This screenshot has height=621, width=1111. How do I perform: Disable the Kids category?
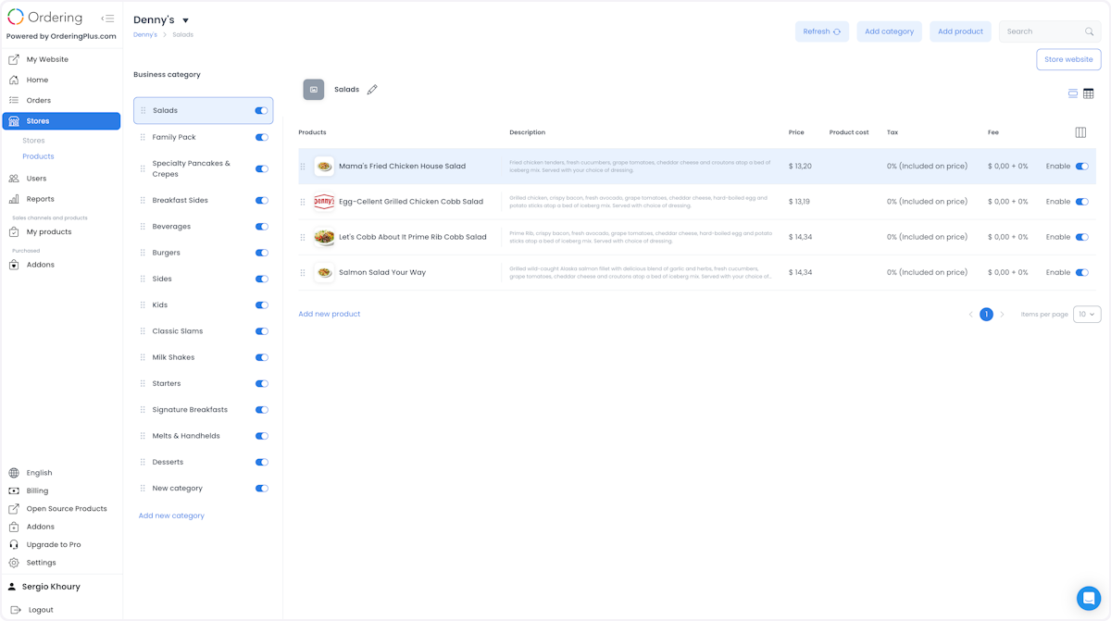[x=262, y=305]
